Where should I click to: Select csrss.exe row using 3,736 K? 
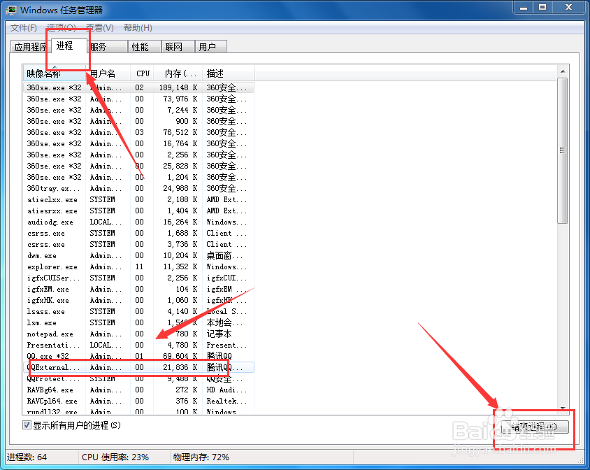tap(138, 244)
